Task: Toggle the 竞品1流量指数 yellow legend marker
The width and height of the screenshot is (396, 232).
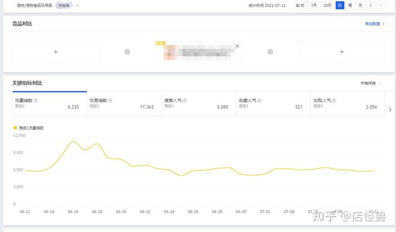Action: click(x=15, y=128)
